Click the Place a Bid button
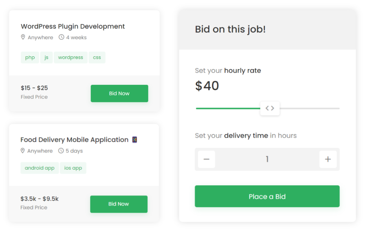Screen dimensions: 366x232 (x=267, y=196)
